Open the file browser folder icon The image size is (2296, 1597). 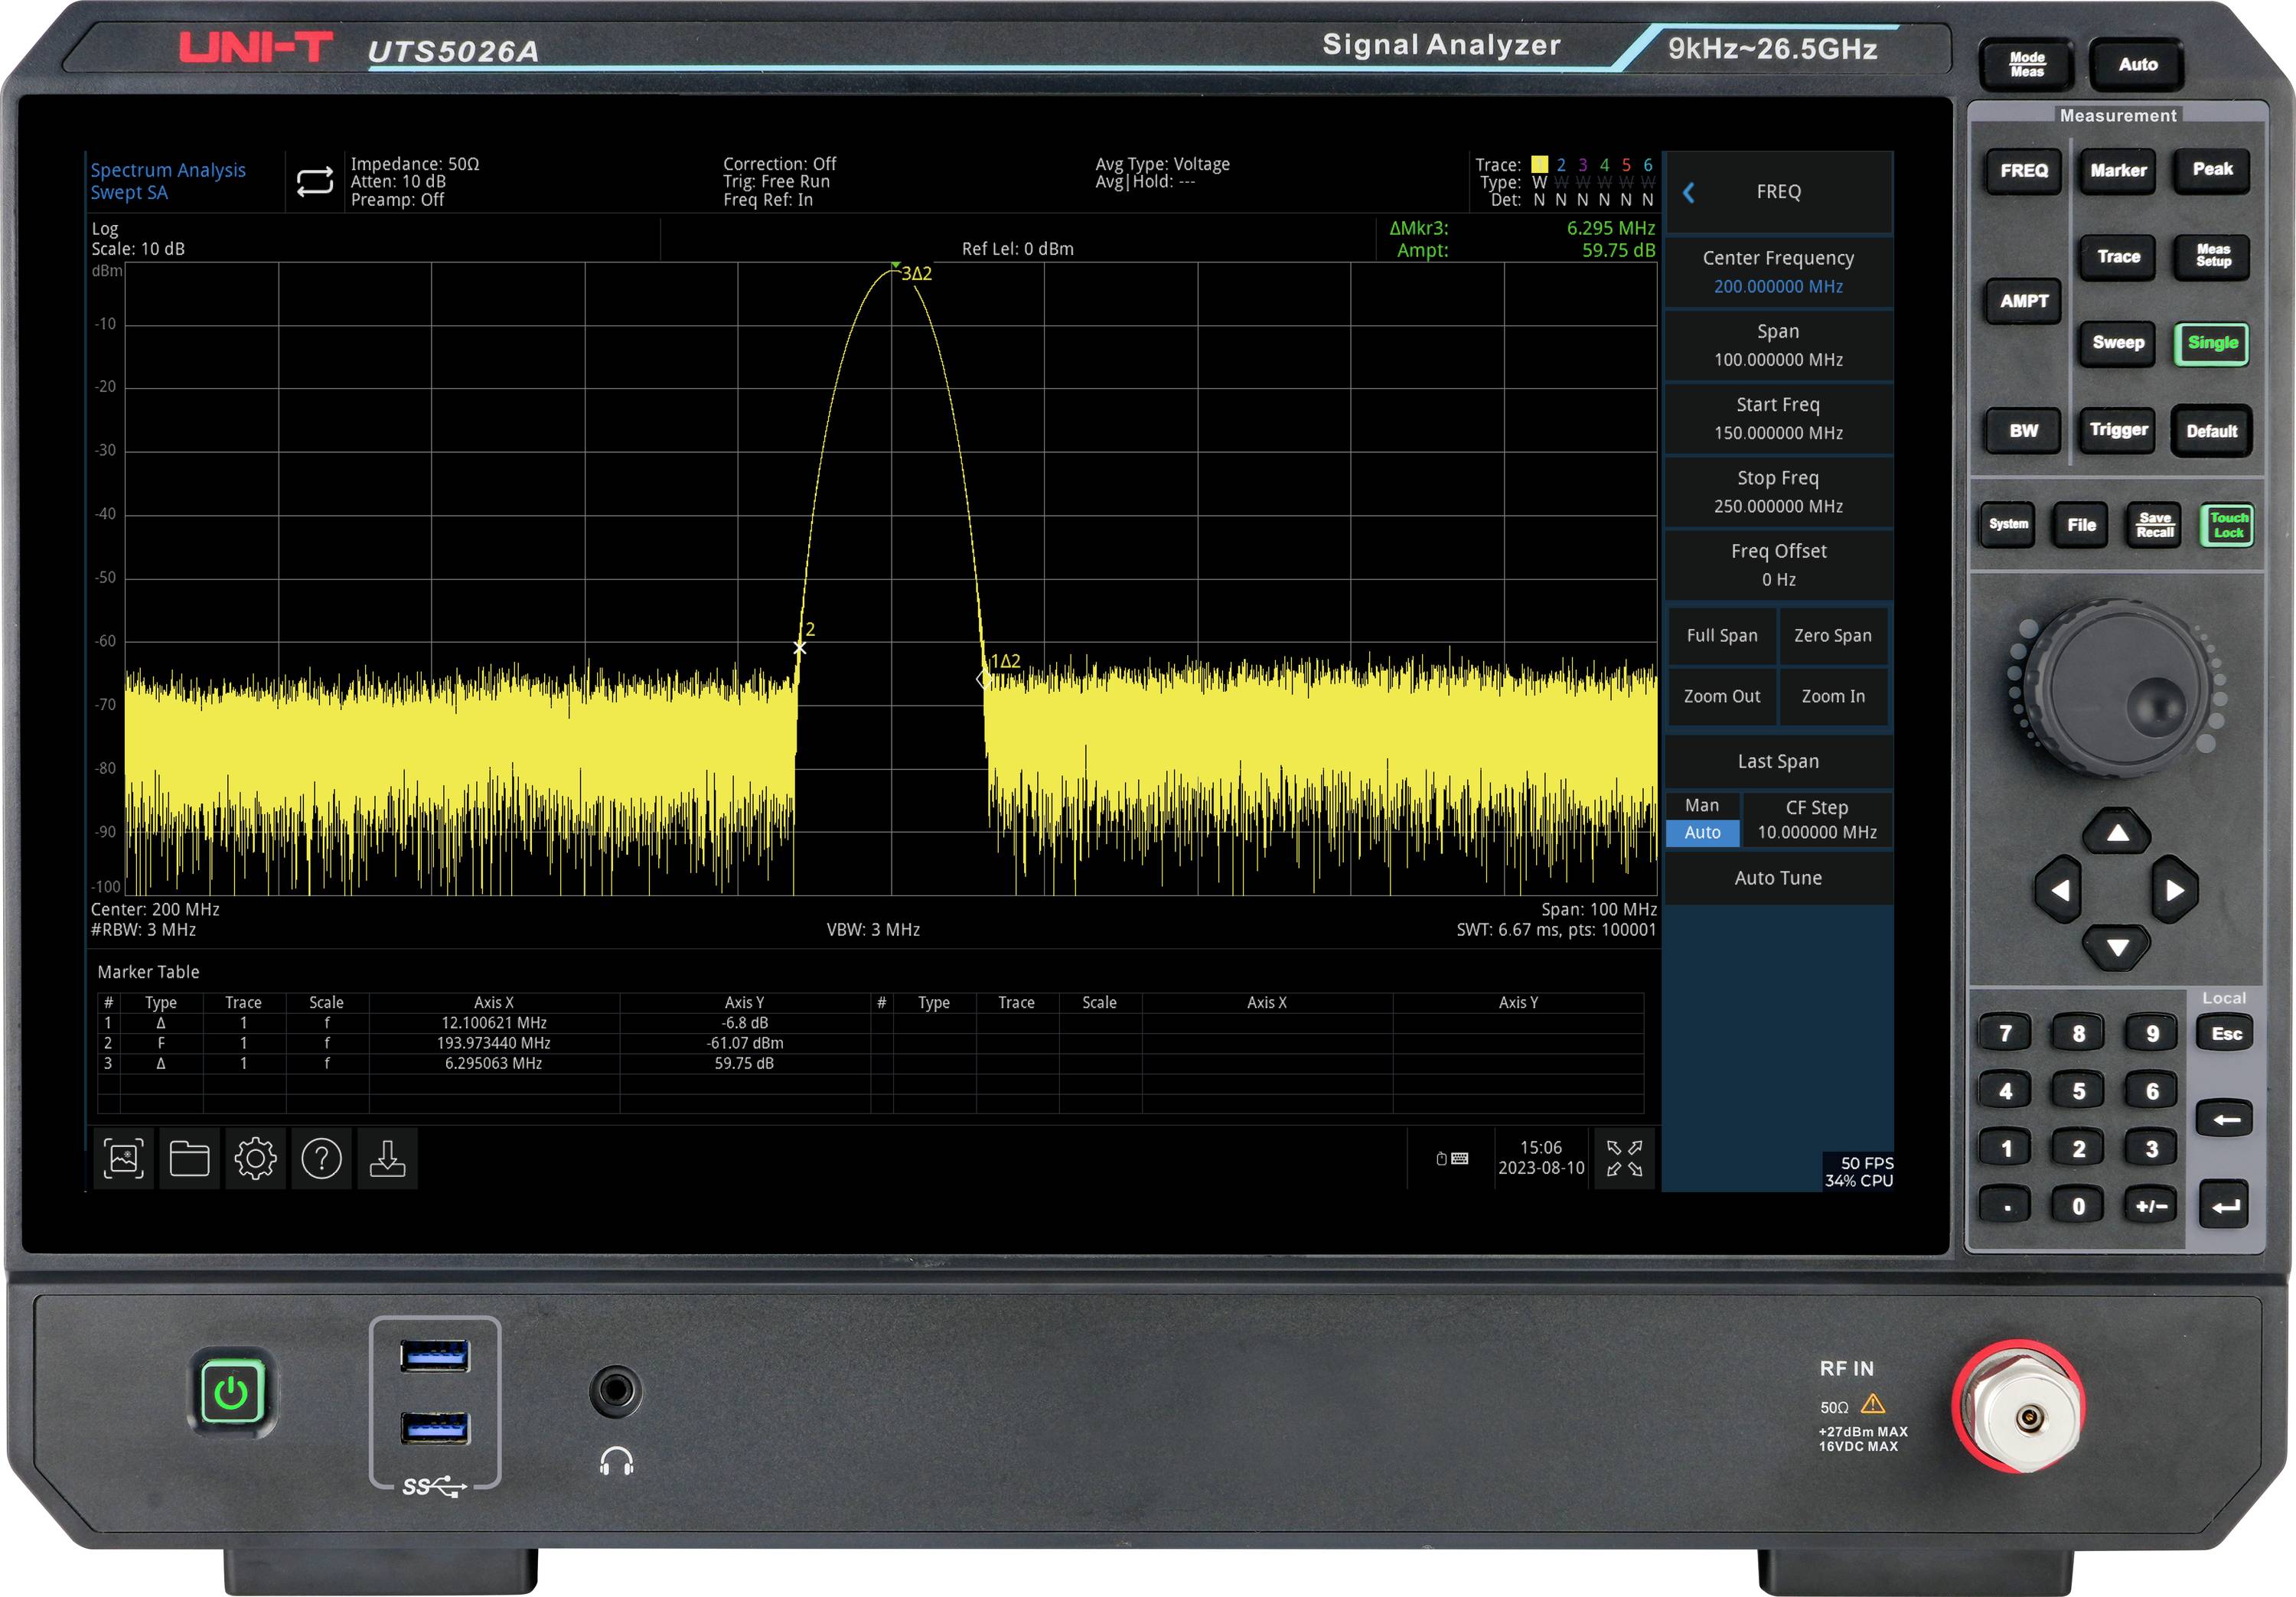189,1159
